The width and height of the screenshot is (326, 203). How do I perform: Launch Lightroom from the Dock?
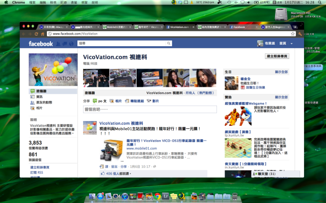point(166,196)
